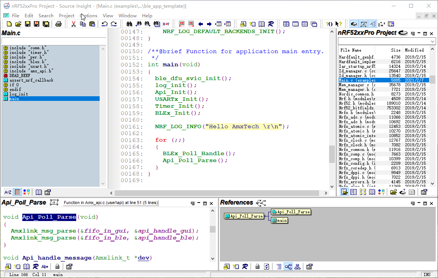Toggle the Clip Window toolbar button
This screenshot has height=278, width=438.
(381, 24)
